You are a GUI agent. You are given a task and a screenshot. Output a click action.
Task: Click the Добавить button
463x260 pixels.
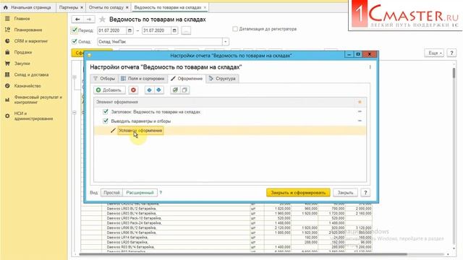(109, 90)
